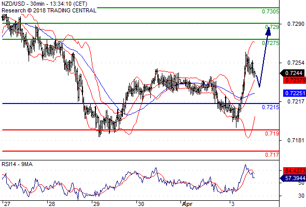Screen dimensions: 306x207
Task: Click the RSI14 - 9MA indicator label
Action: (x=17, y=165)
